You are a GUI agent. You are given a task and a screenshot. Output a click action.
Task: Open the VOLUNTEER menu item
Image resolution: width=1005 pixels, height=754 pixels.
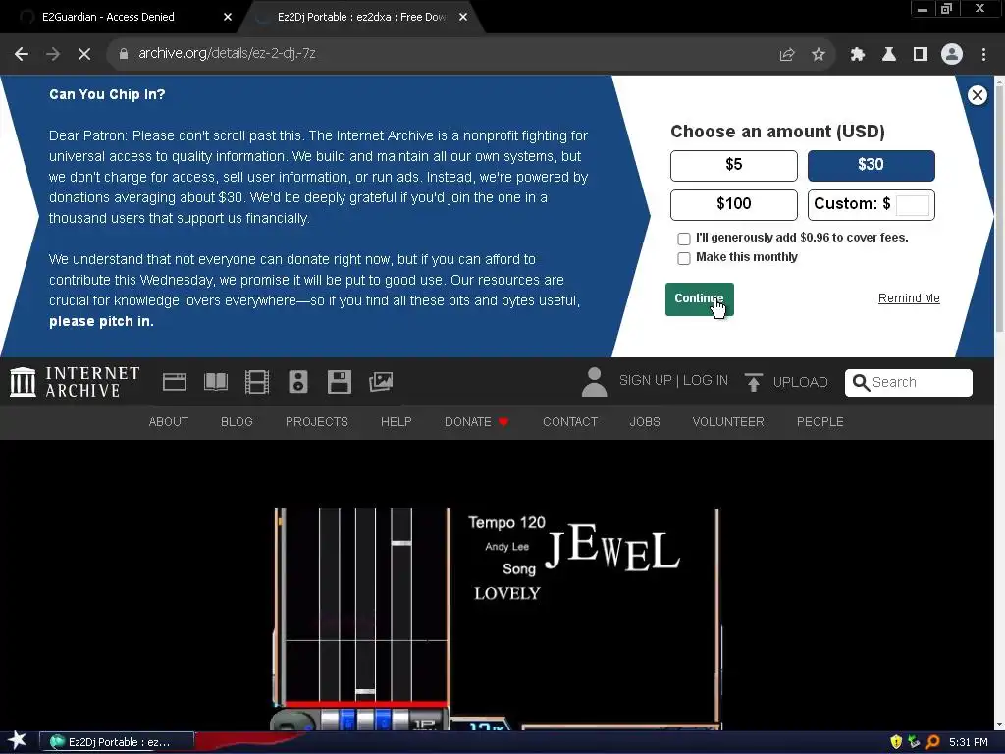728,422
